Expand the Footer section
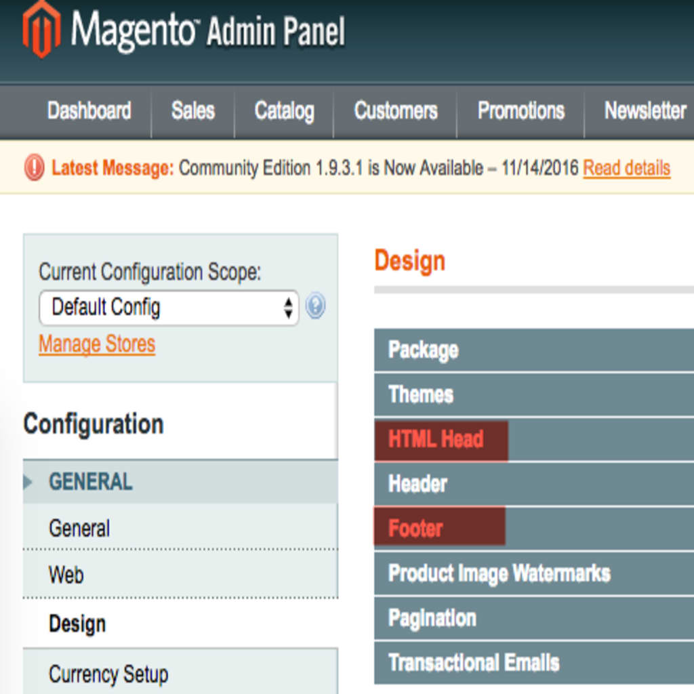The image size is (694, 694). pos(534,529)
